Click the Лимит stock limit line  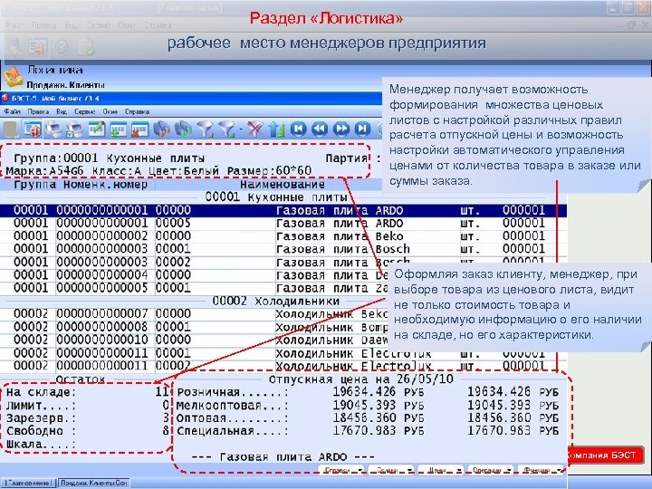point(87,405)
